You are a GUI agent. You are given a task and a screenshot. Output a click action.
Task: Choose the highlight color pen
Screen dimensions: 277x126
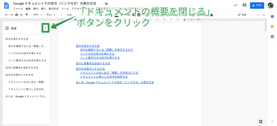[x=122, y=15]
